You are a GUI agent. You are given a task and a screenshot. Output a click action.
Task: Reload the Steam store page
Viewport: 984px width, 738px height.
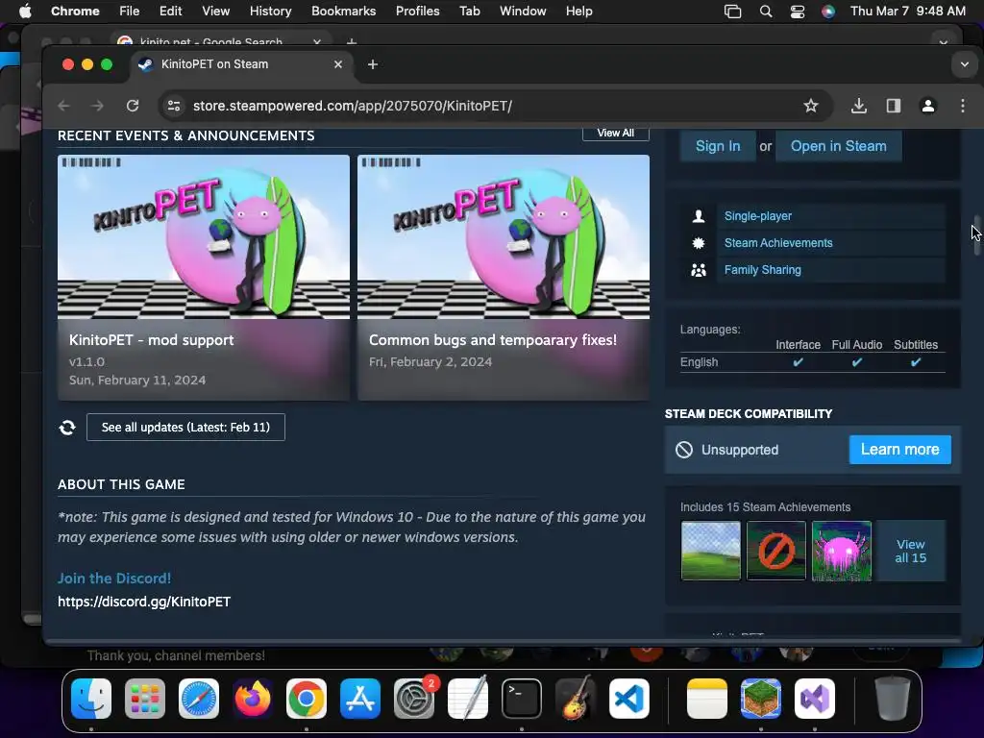click(x=133, y=106)
